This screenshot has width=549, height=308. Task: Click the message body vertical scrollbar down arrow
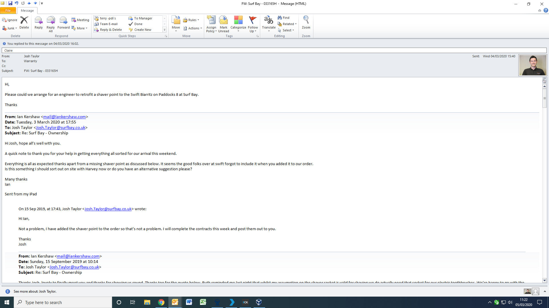click(544, 280)
